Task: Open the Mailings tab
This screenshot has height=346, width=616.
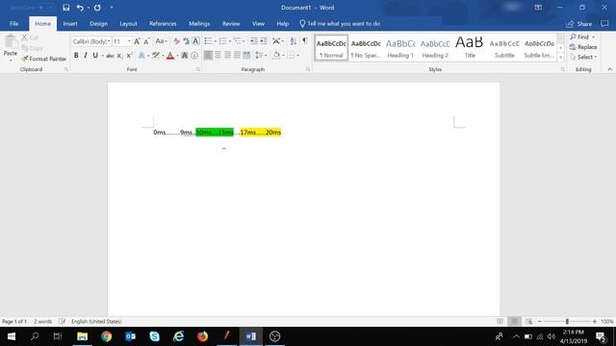Action: (x=199, y=23)
